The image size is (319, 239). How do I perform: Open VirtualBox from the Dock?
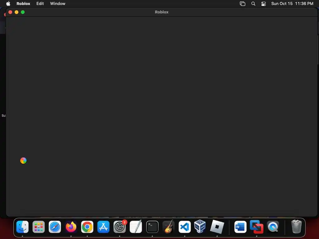200,226
